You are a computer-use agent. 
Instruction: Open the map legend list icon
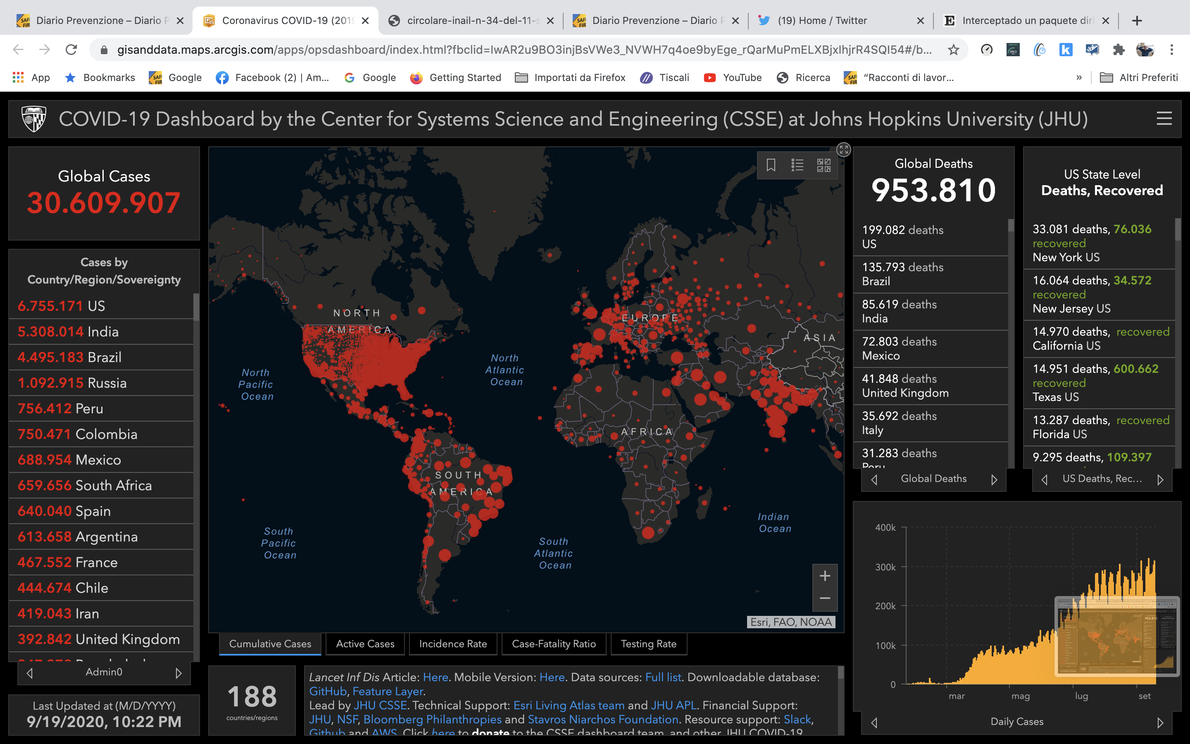coord(797,165)
